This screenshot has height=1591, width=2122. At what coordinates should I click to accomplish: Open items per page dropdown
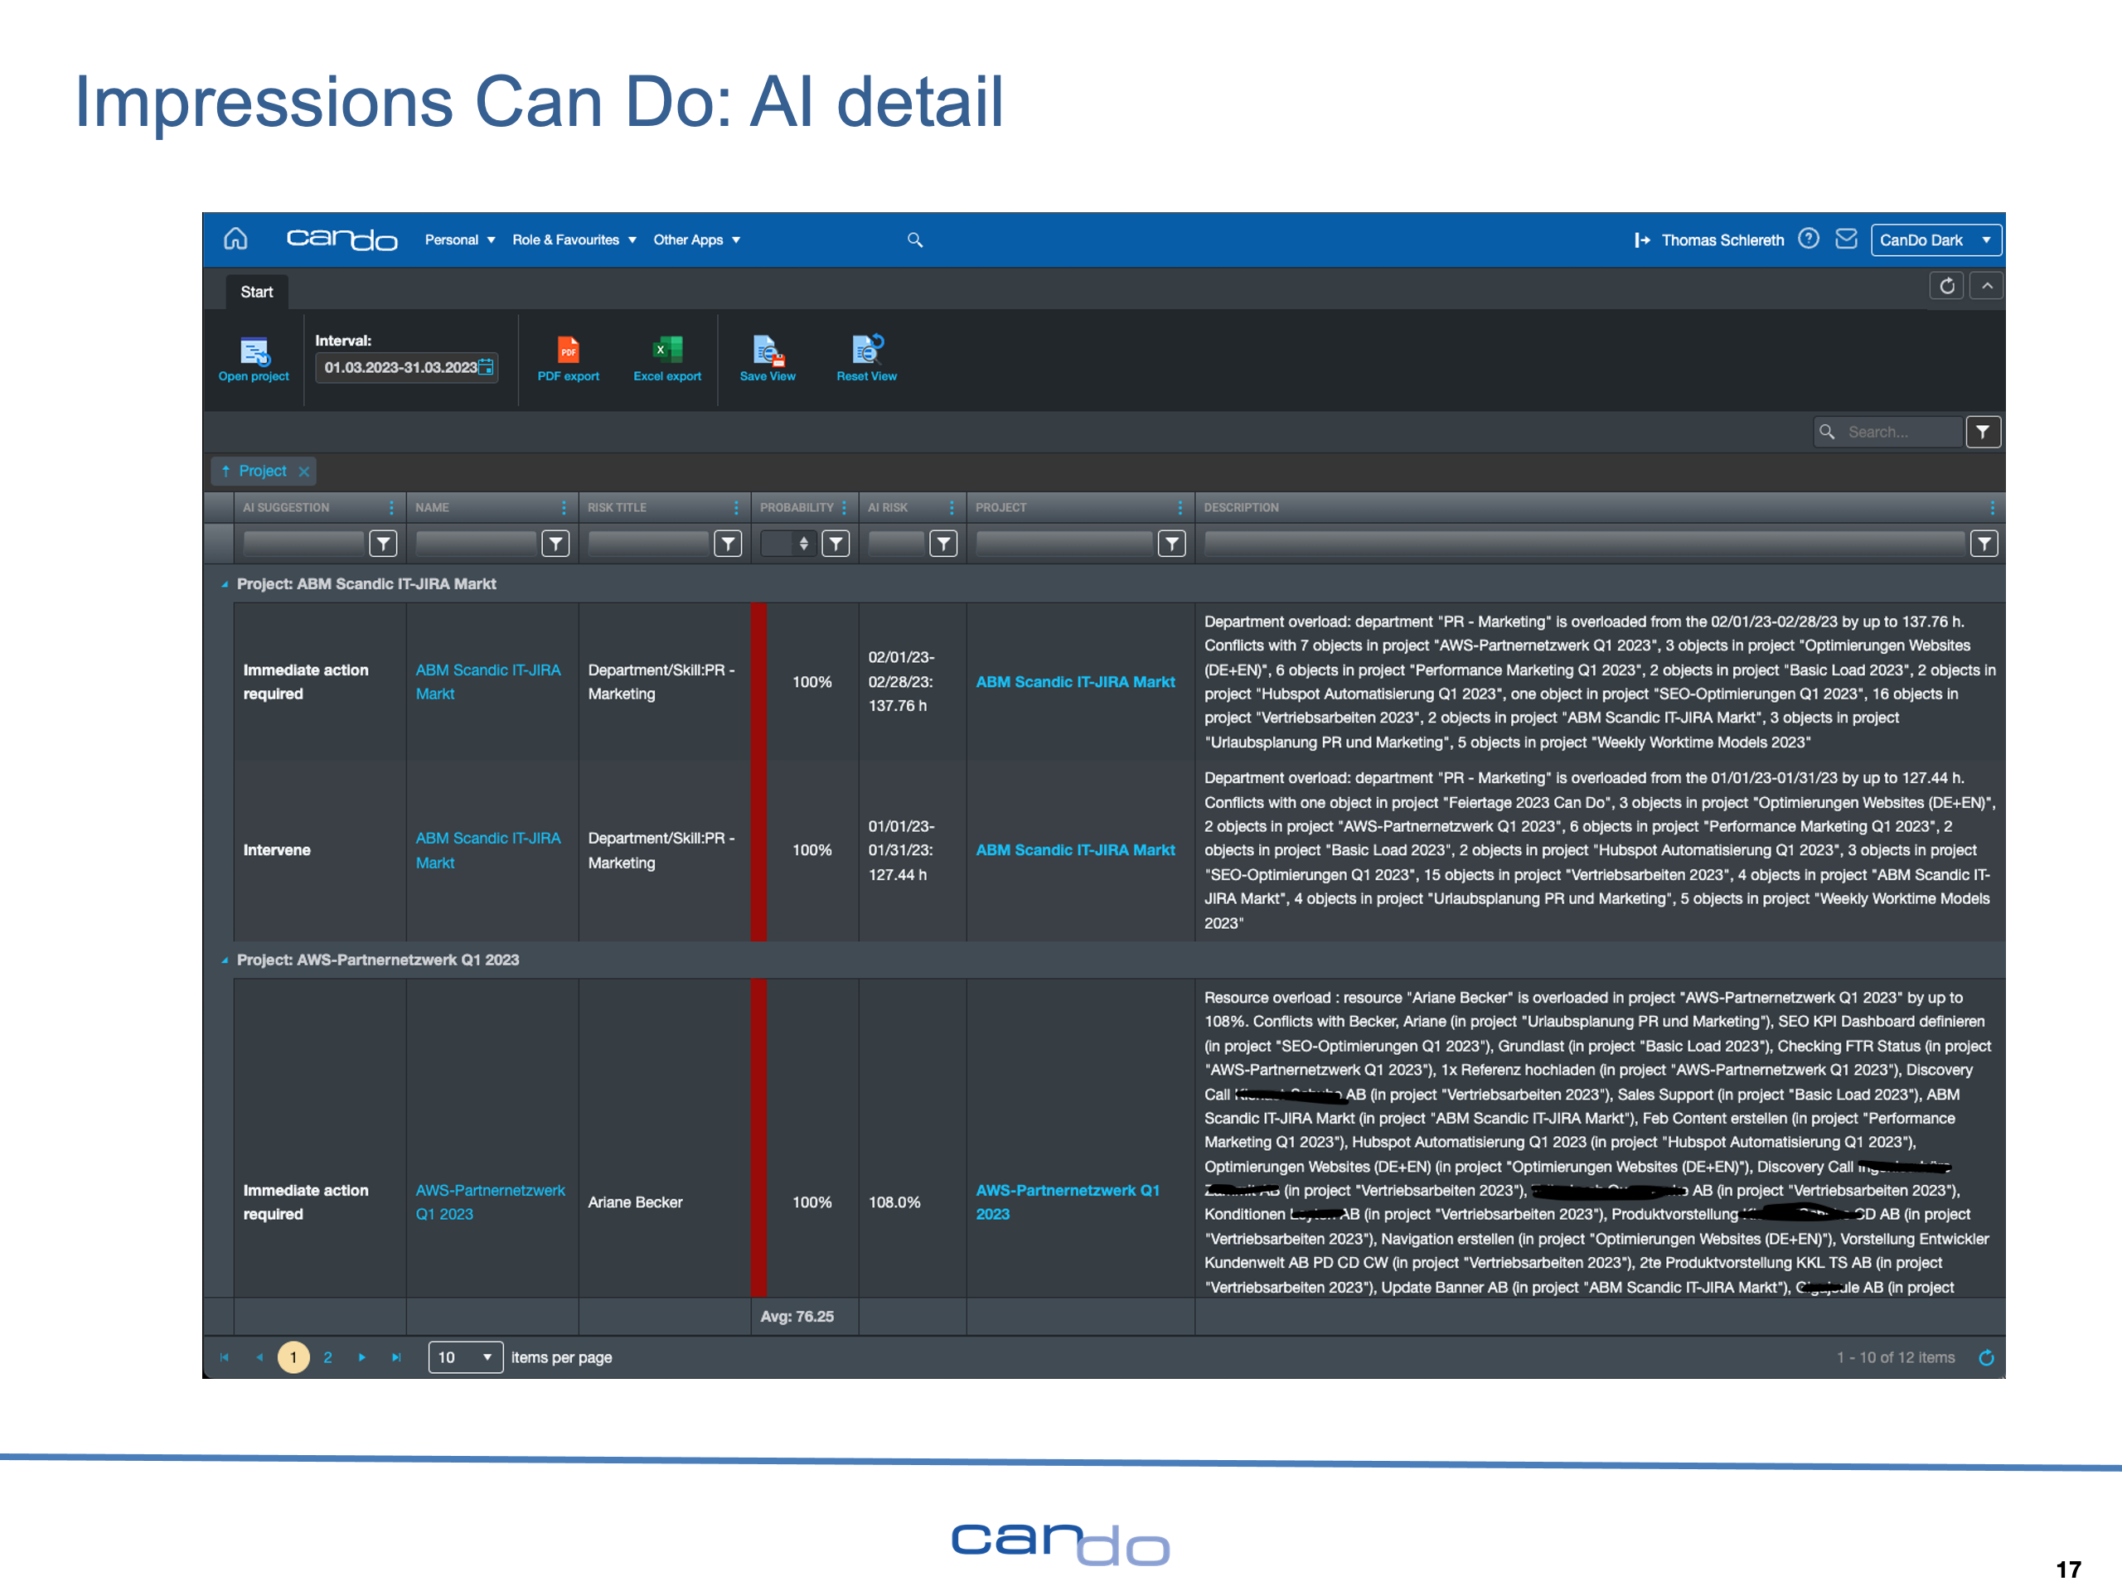coord(465,1358)
